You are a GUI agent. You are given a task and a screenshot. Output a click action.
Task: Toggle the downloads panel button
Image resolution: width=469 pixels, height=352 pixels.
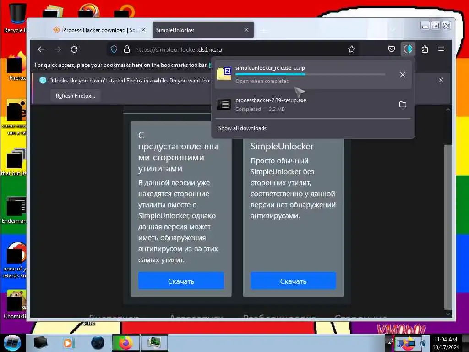pos(408,49)
